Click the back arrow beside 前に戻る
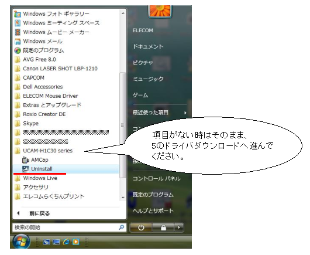The height and width of the screenshot is (255, 310). coord(18,213)
